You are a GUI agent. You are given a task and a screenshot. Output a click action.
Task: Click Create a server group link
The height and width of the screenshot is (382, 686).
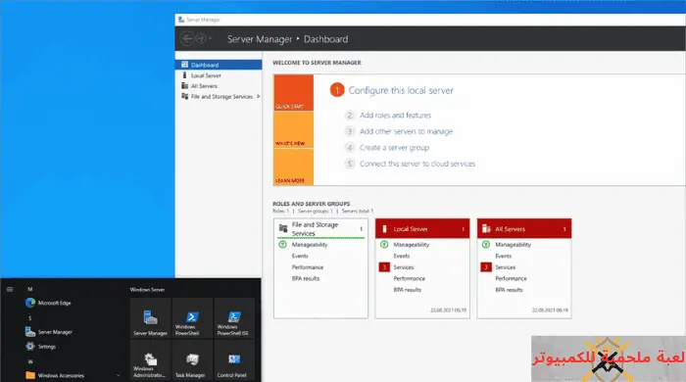(x=394, y=148)
